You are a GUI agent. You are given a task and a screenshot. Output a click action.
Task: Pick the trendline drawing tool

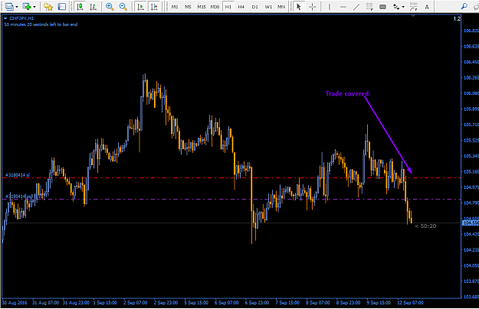coord(356,6)
